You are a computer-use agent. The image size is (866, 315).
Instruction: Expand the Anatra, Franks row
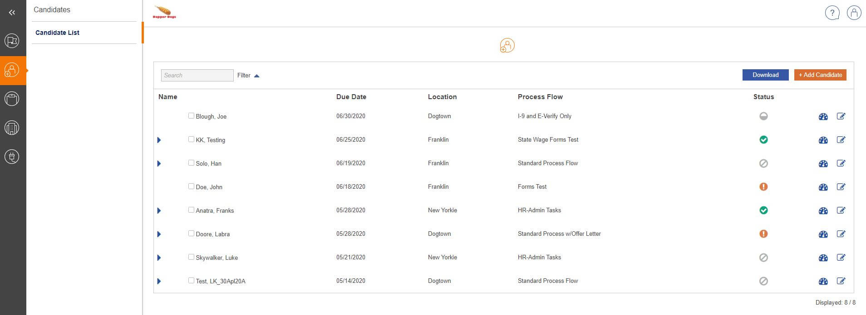tap(159, 210)
